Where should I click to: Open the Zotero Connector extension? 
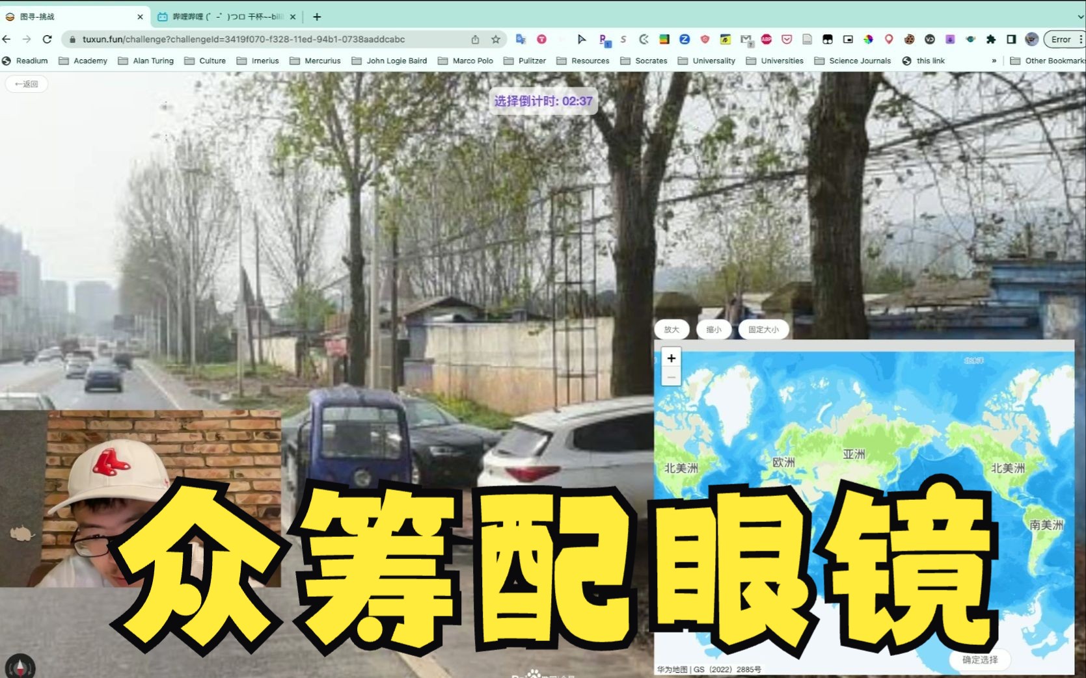[x=684, y=40]
